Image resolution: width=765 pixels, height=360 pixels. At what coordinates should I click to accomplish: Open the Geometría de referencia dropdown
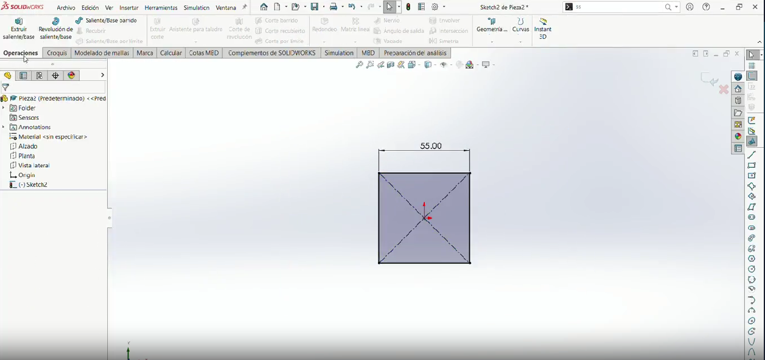tap(492, 29)
